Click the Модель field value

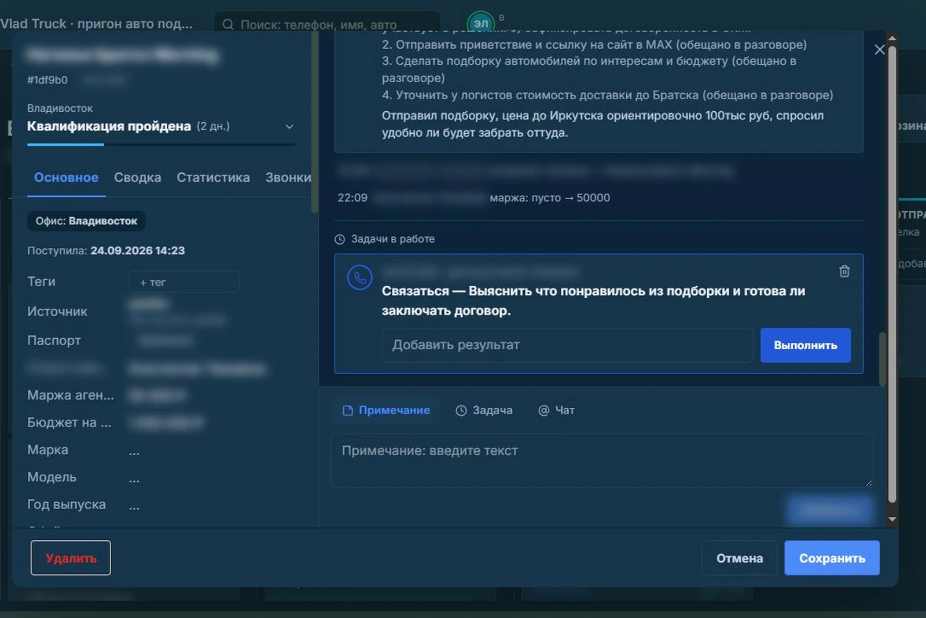(x=134, y=478)
